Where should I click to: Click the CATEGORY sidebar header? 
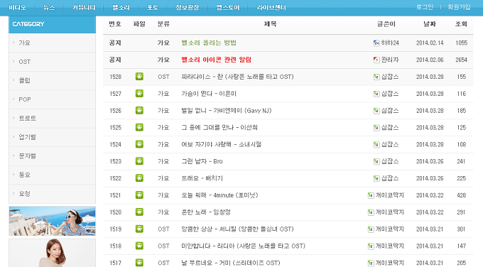click(x=52, y=24)
